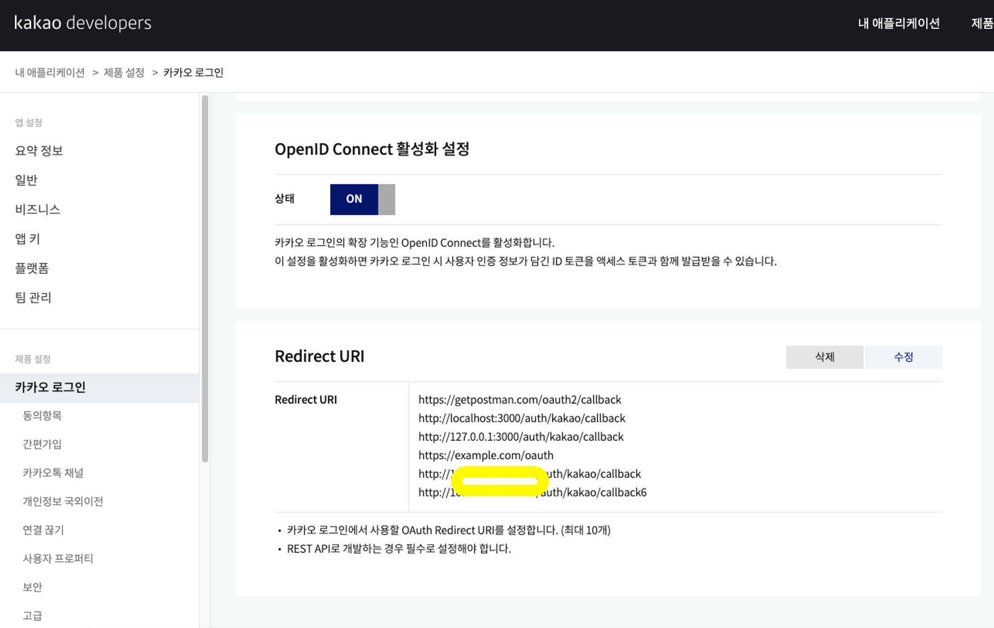Click the kakao developers logo
Screen dimensions: 994x628
pyautogui.click(x=83, y=23)
